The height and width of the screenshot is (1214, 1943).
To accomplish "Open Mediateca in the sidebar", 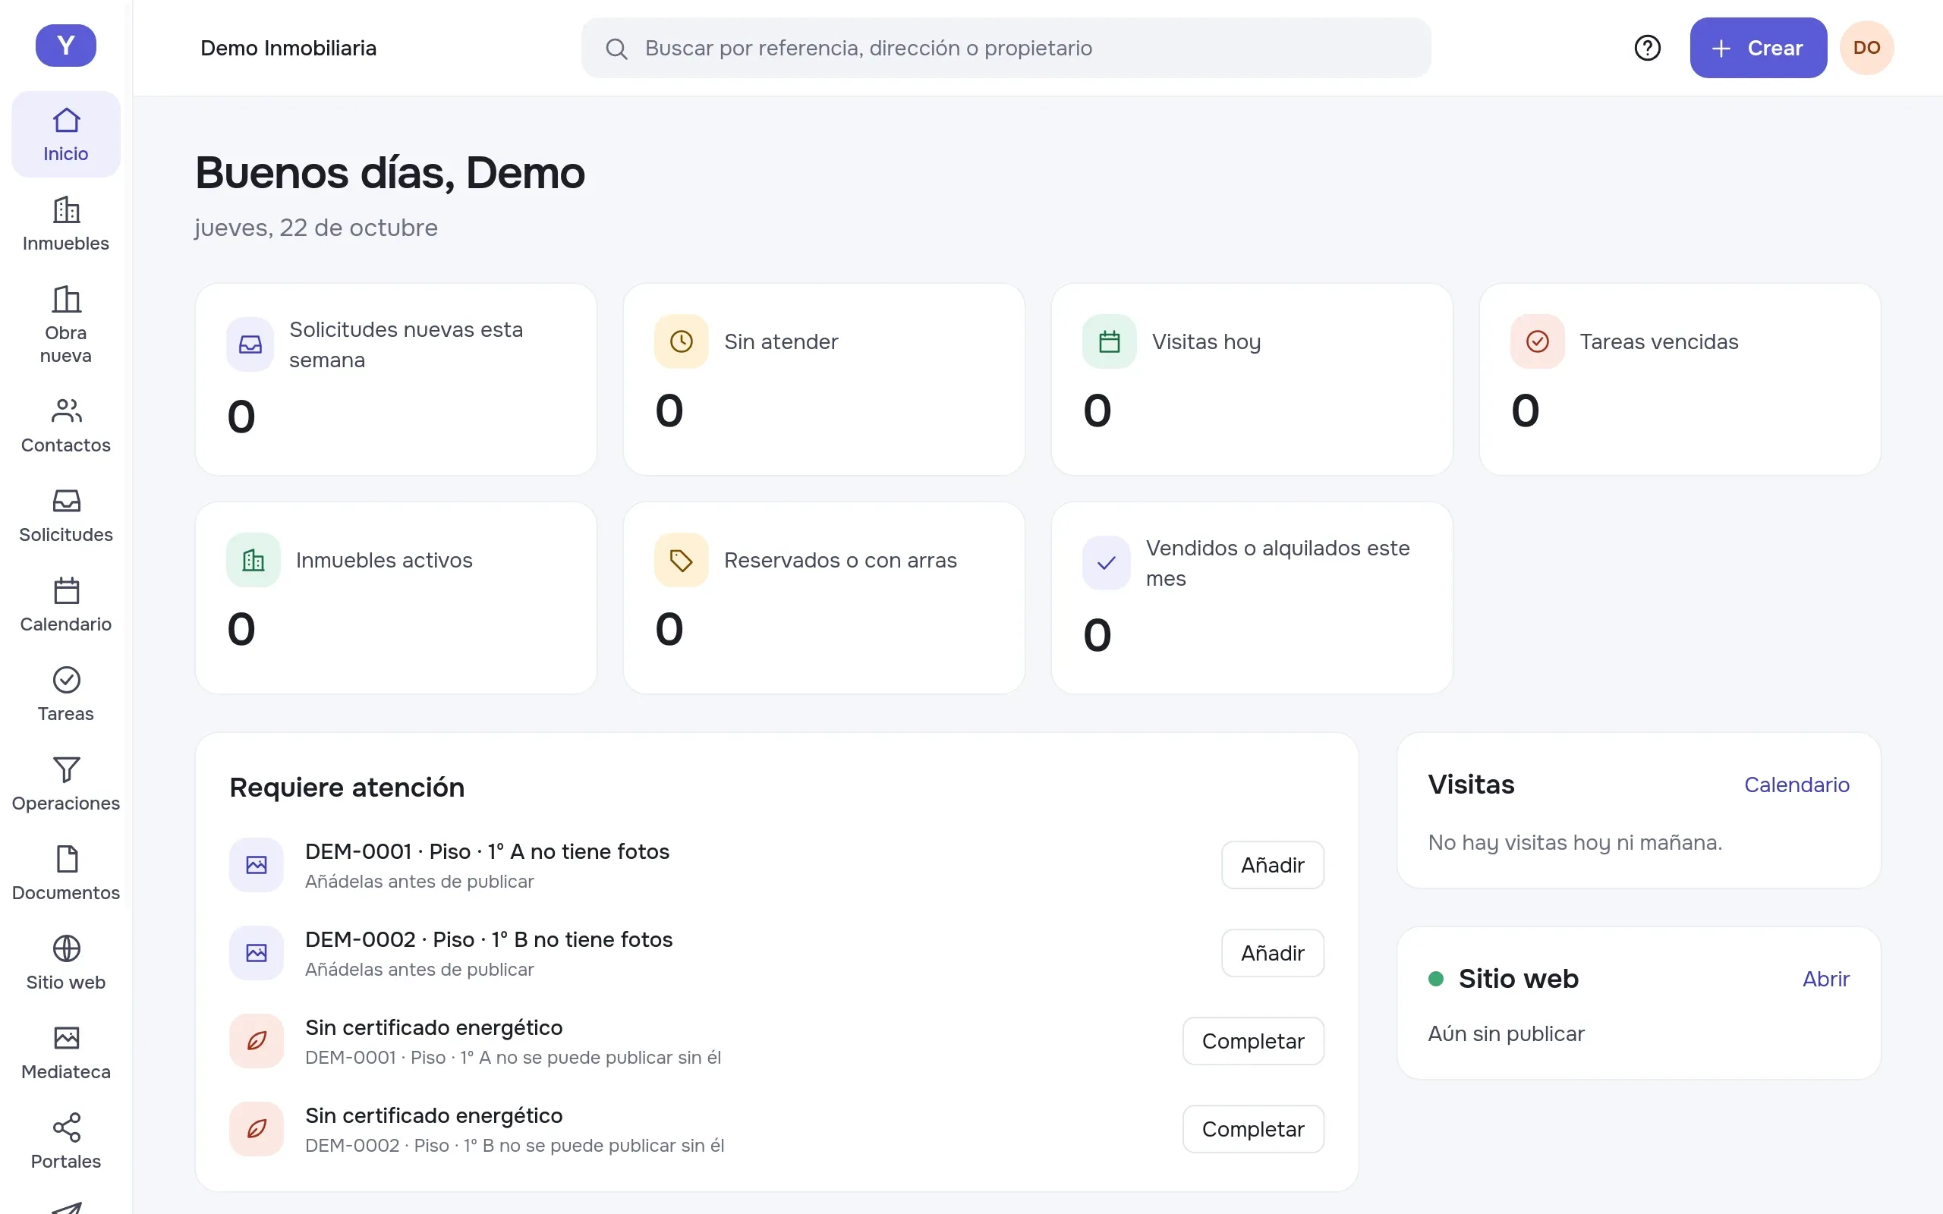I will tap(66, 1052).
